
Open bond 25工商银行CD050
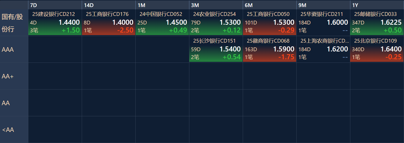268,14
